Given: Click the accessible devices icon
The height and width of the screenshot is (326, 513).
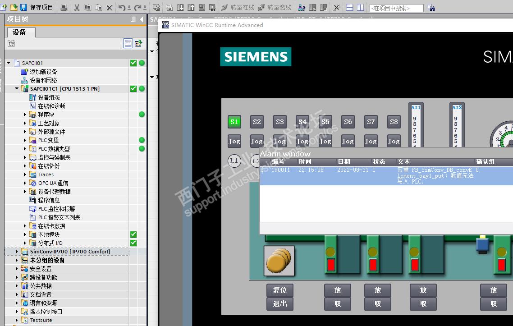Looking at the screenshot, I should pyautogui.click(x=302, y=7).
